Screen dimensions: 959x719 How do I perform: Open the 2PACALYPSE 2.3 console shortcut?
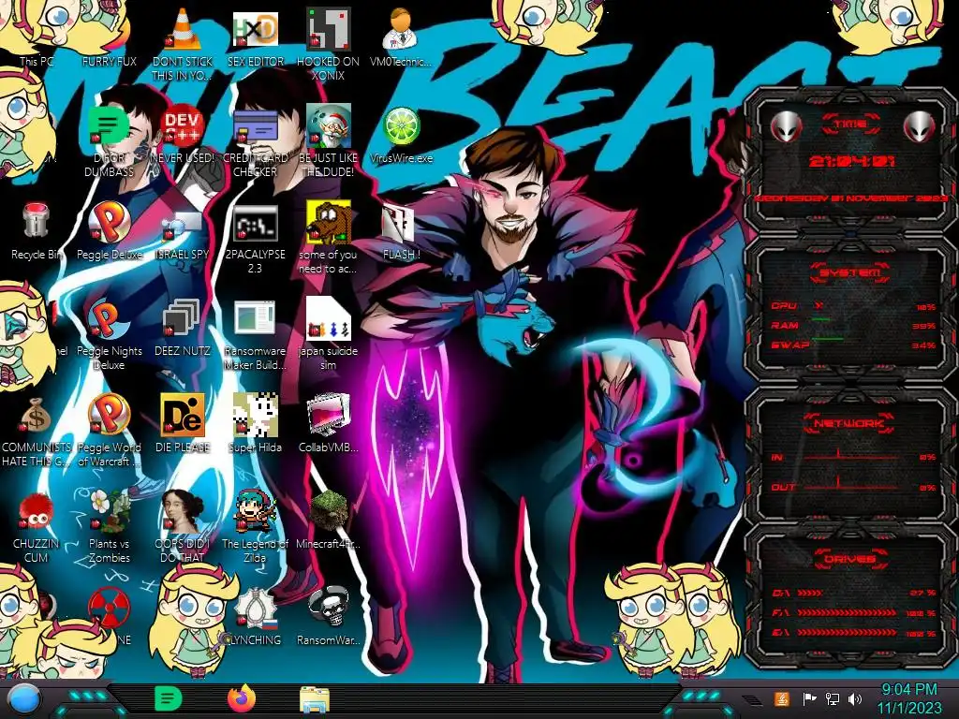(255, 223)
